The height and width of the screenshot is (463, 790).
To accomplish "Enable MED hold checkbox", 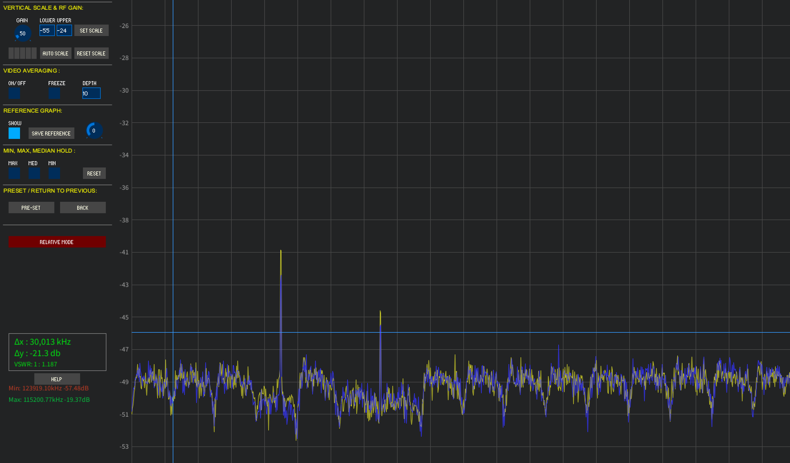I will click(x=34, y=173).
